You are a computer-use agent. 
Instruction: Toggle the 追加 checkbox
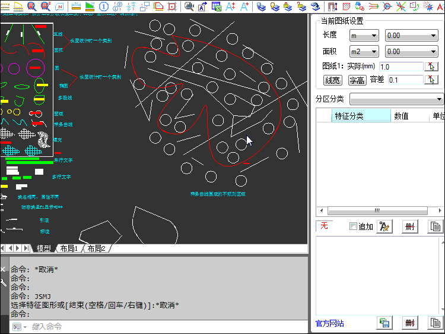coord(354,226)
